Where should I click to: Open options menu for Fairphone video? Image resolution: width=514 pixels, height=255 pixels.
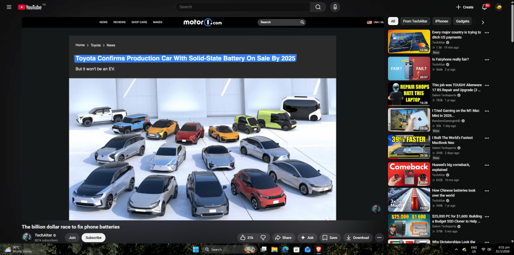(x=487, y=60)
